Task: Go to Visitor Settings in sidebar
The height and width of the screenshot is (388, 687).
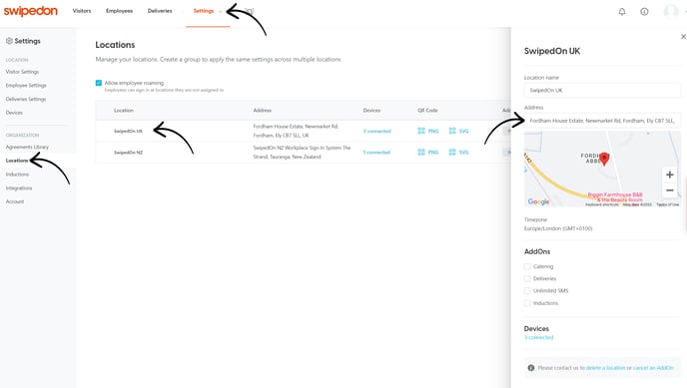Action: point(22,72)
